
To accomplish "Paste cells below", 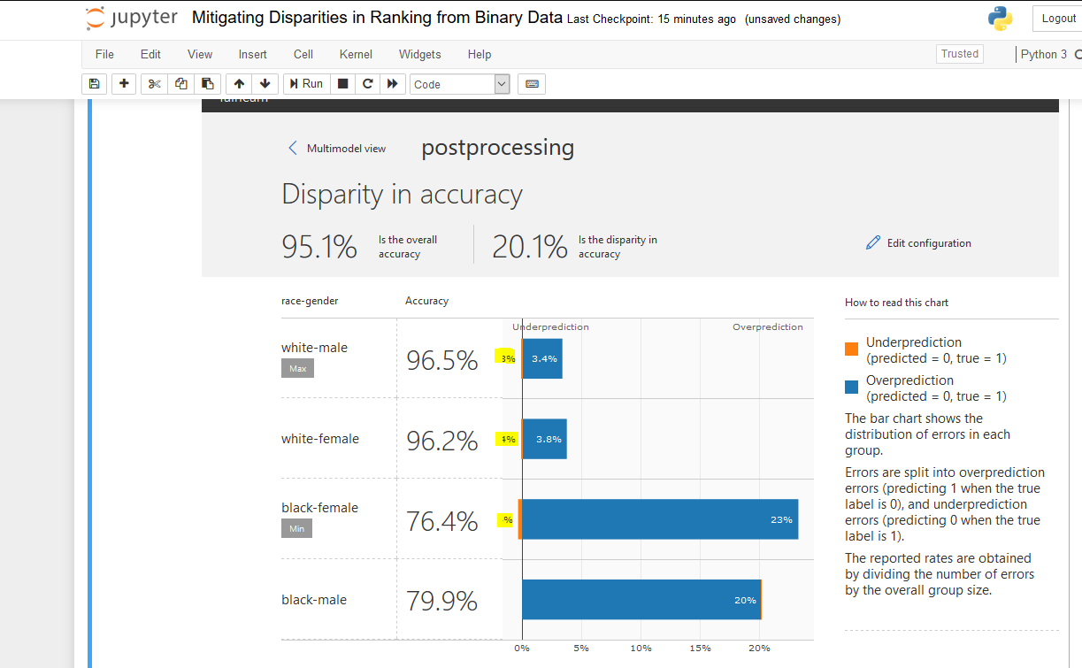I will coord(208,83).
